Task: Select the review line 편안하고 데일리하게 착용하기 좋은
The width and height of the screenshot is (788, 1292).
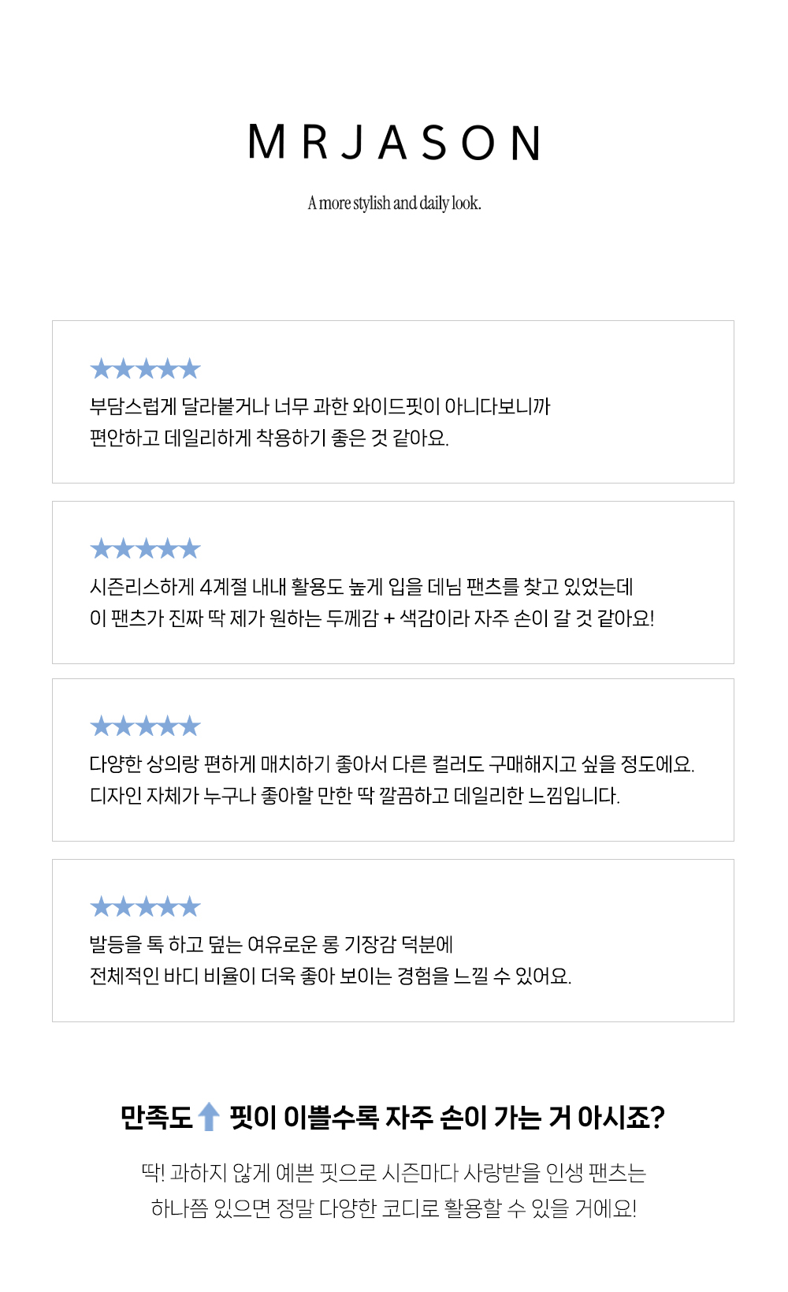Action: pyautogui.click(x=269, y=438)
